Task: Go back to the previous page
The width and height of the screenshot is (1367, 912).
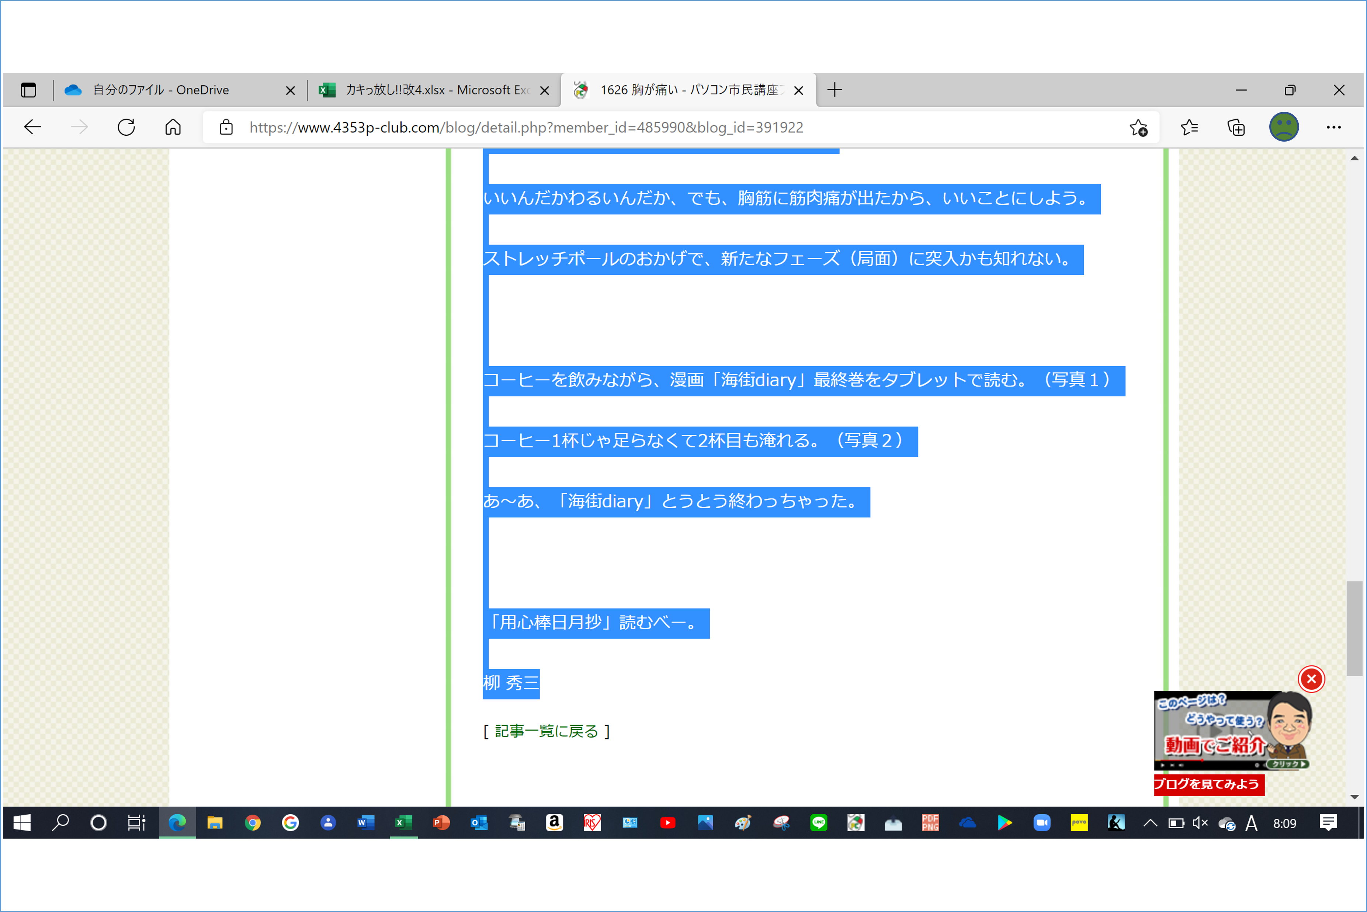Action: (x=32, y=127)
